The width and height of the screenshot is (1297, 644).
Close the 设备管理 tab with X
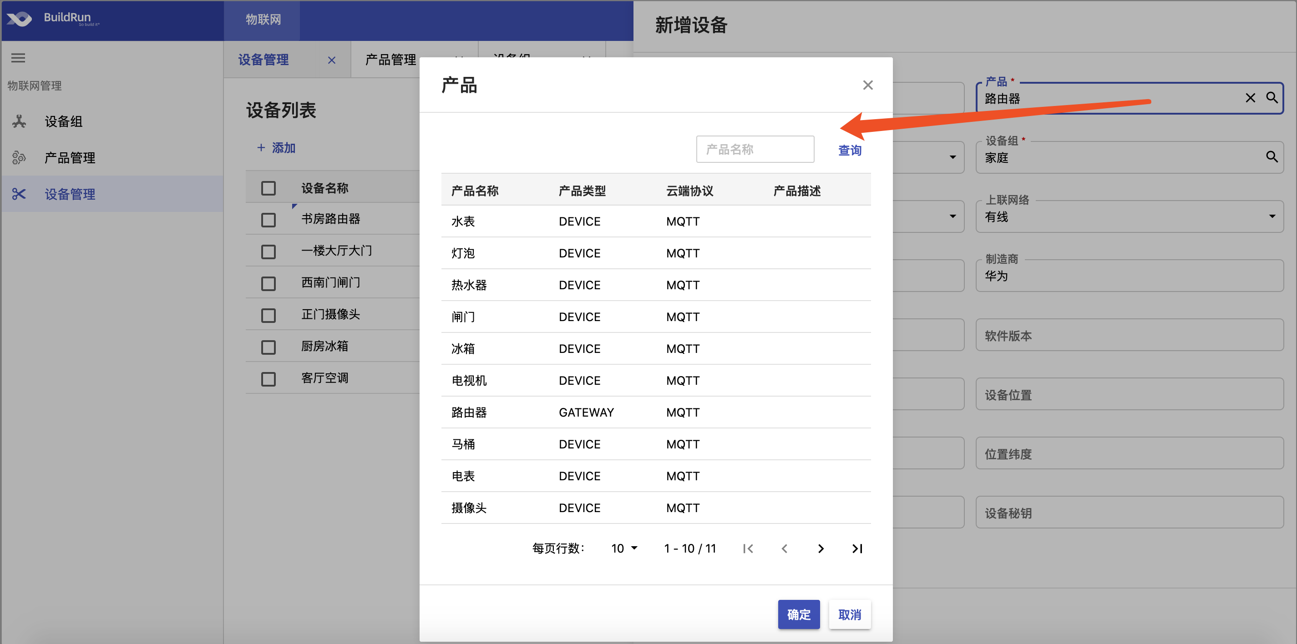331,60
